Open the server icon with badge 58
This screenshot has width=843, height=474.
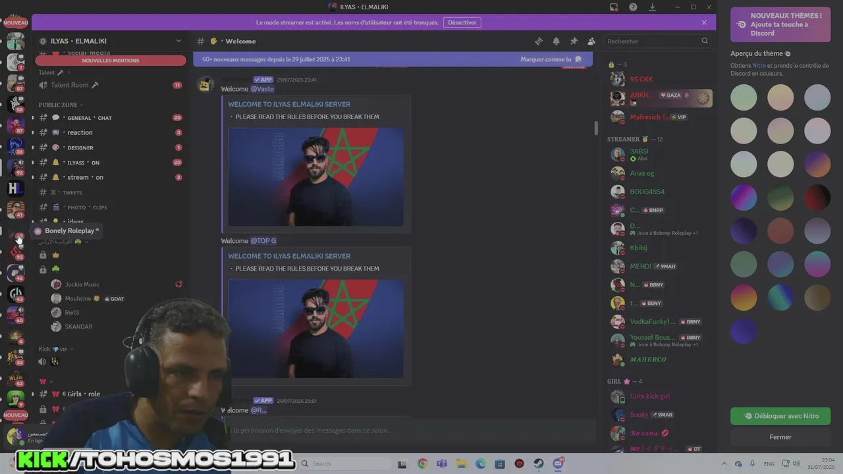coord(15,104)
